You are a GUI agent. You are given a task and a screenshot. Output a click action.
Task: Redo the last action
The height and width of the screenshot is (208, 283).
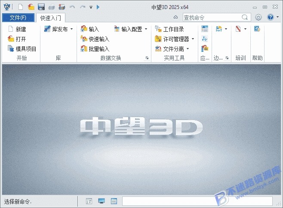point(83,7)
